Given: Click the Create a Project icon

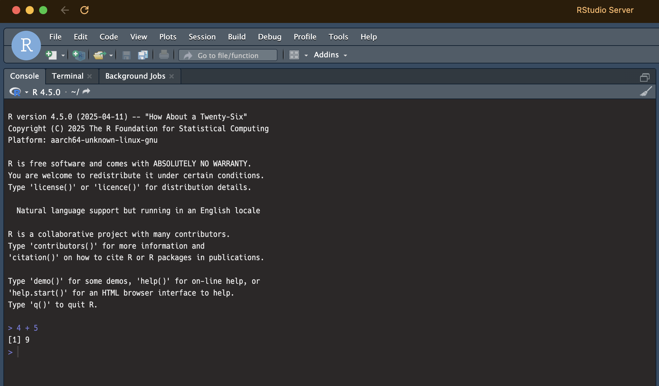Looking at the screenshot, I should click(x=79, y=55).
